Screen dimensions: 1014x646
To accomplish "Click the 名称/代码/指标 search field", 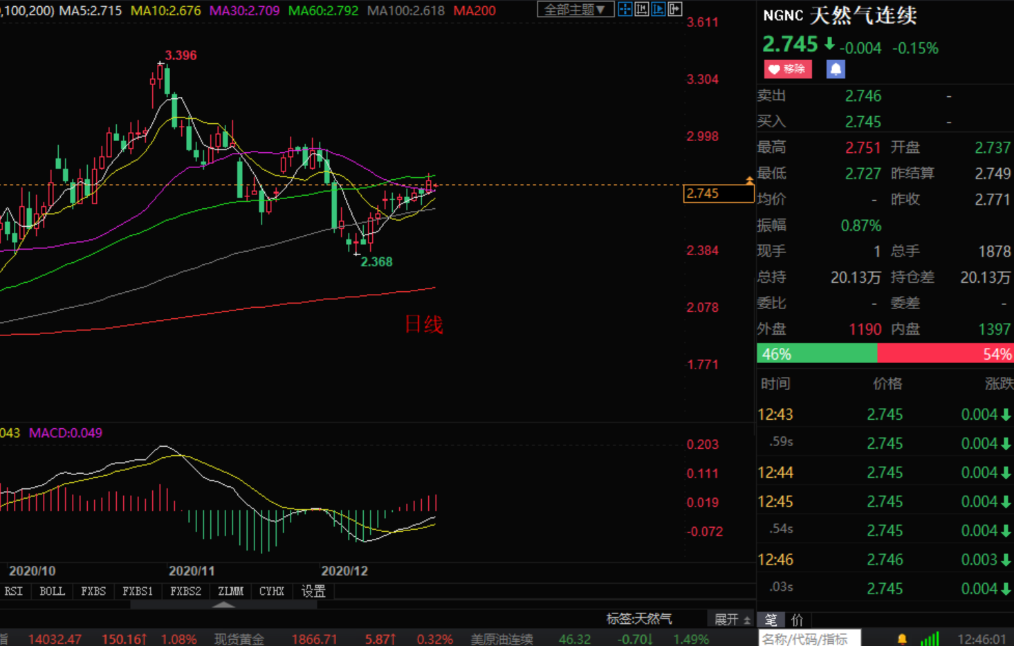I will (809, 638).
